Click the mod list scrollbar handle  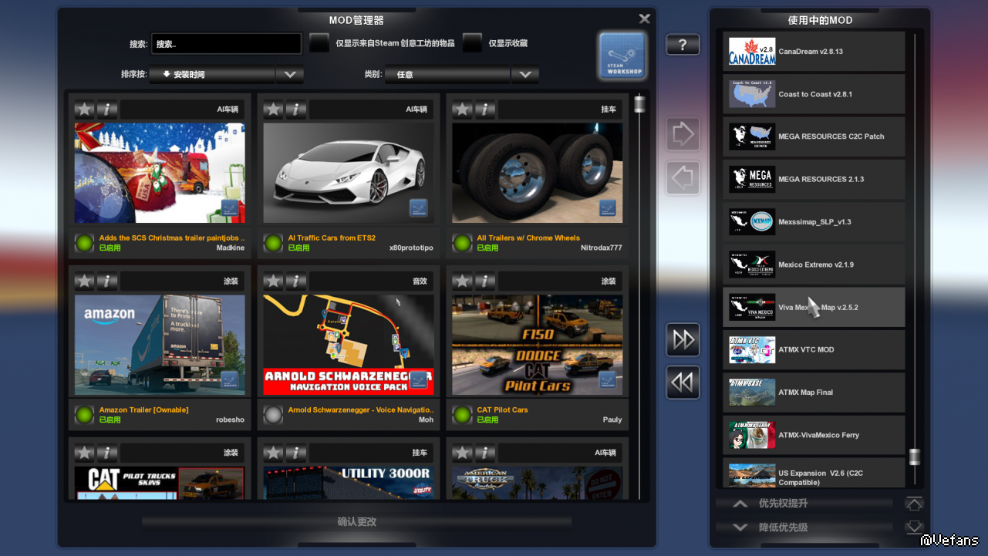639,104
